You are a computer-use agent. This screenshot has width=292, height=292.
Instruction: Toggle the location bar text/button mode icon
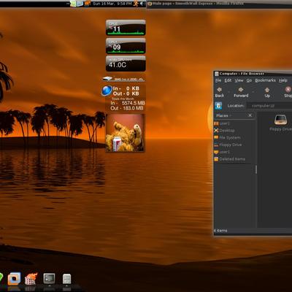click(218, 106)
